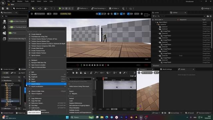Choose Show in Folder View
Image resolution: width=213 pixels, height=120 pixels.
(38, 91)
